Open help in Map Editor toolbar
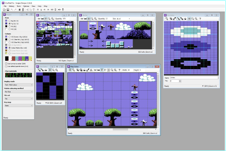Screen dimensions: 226x151 119,70
